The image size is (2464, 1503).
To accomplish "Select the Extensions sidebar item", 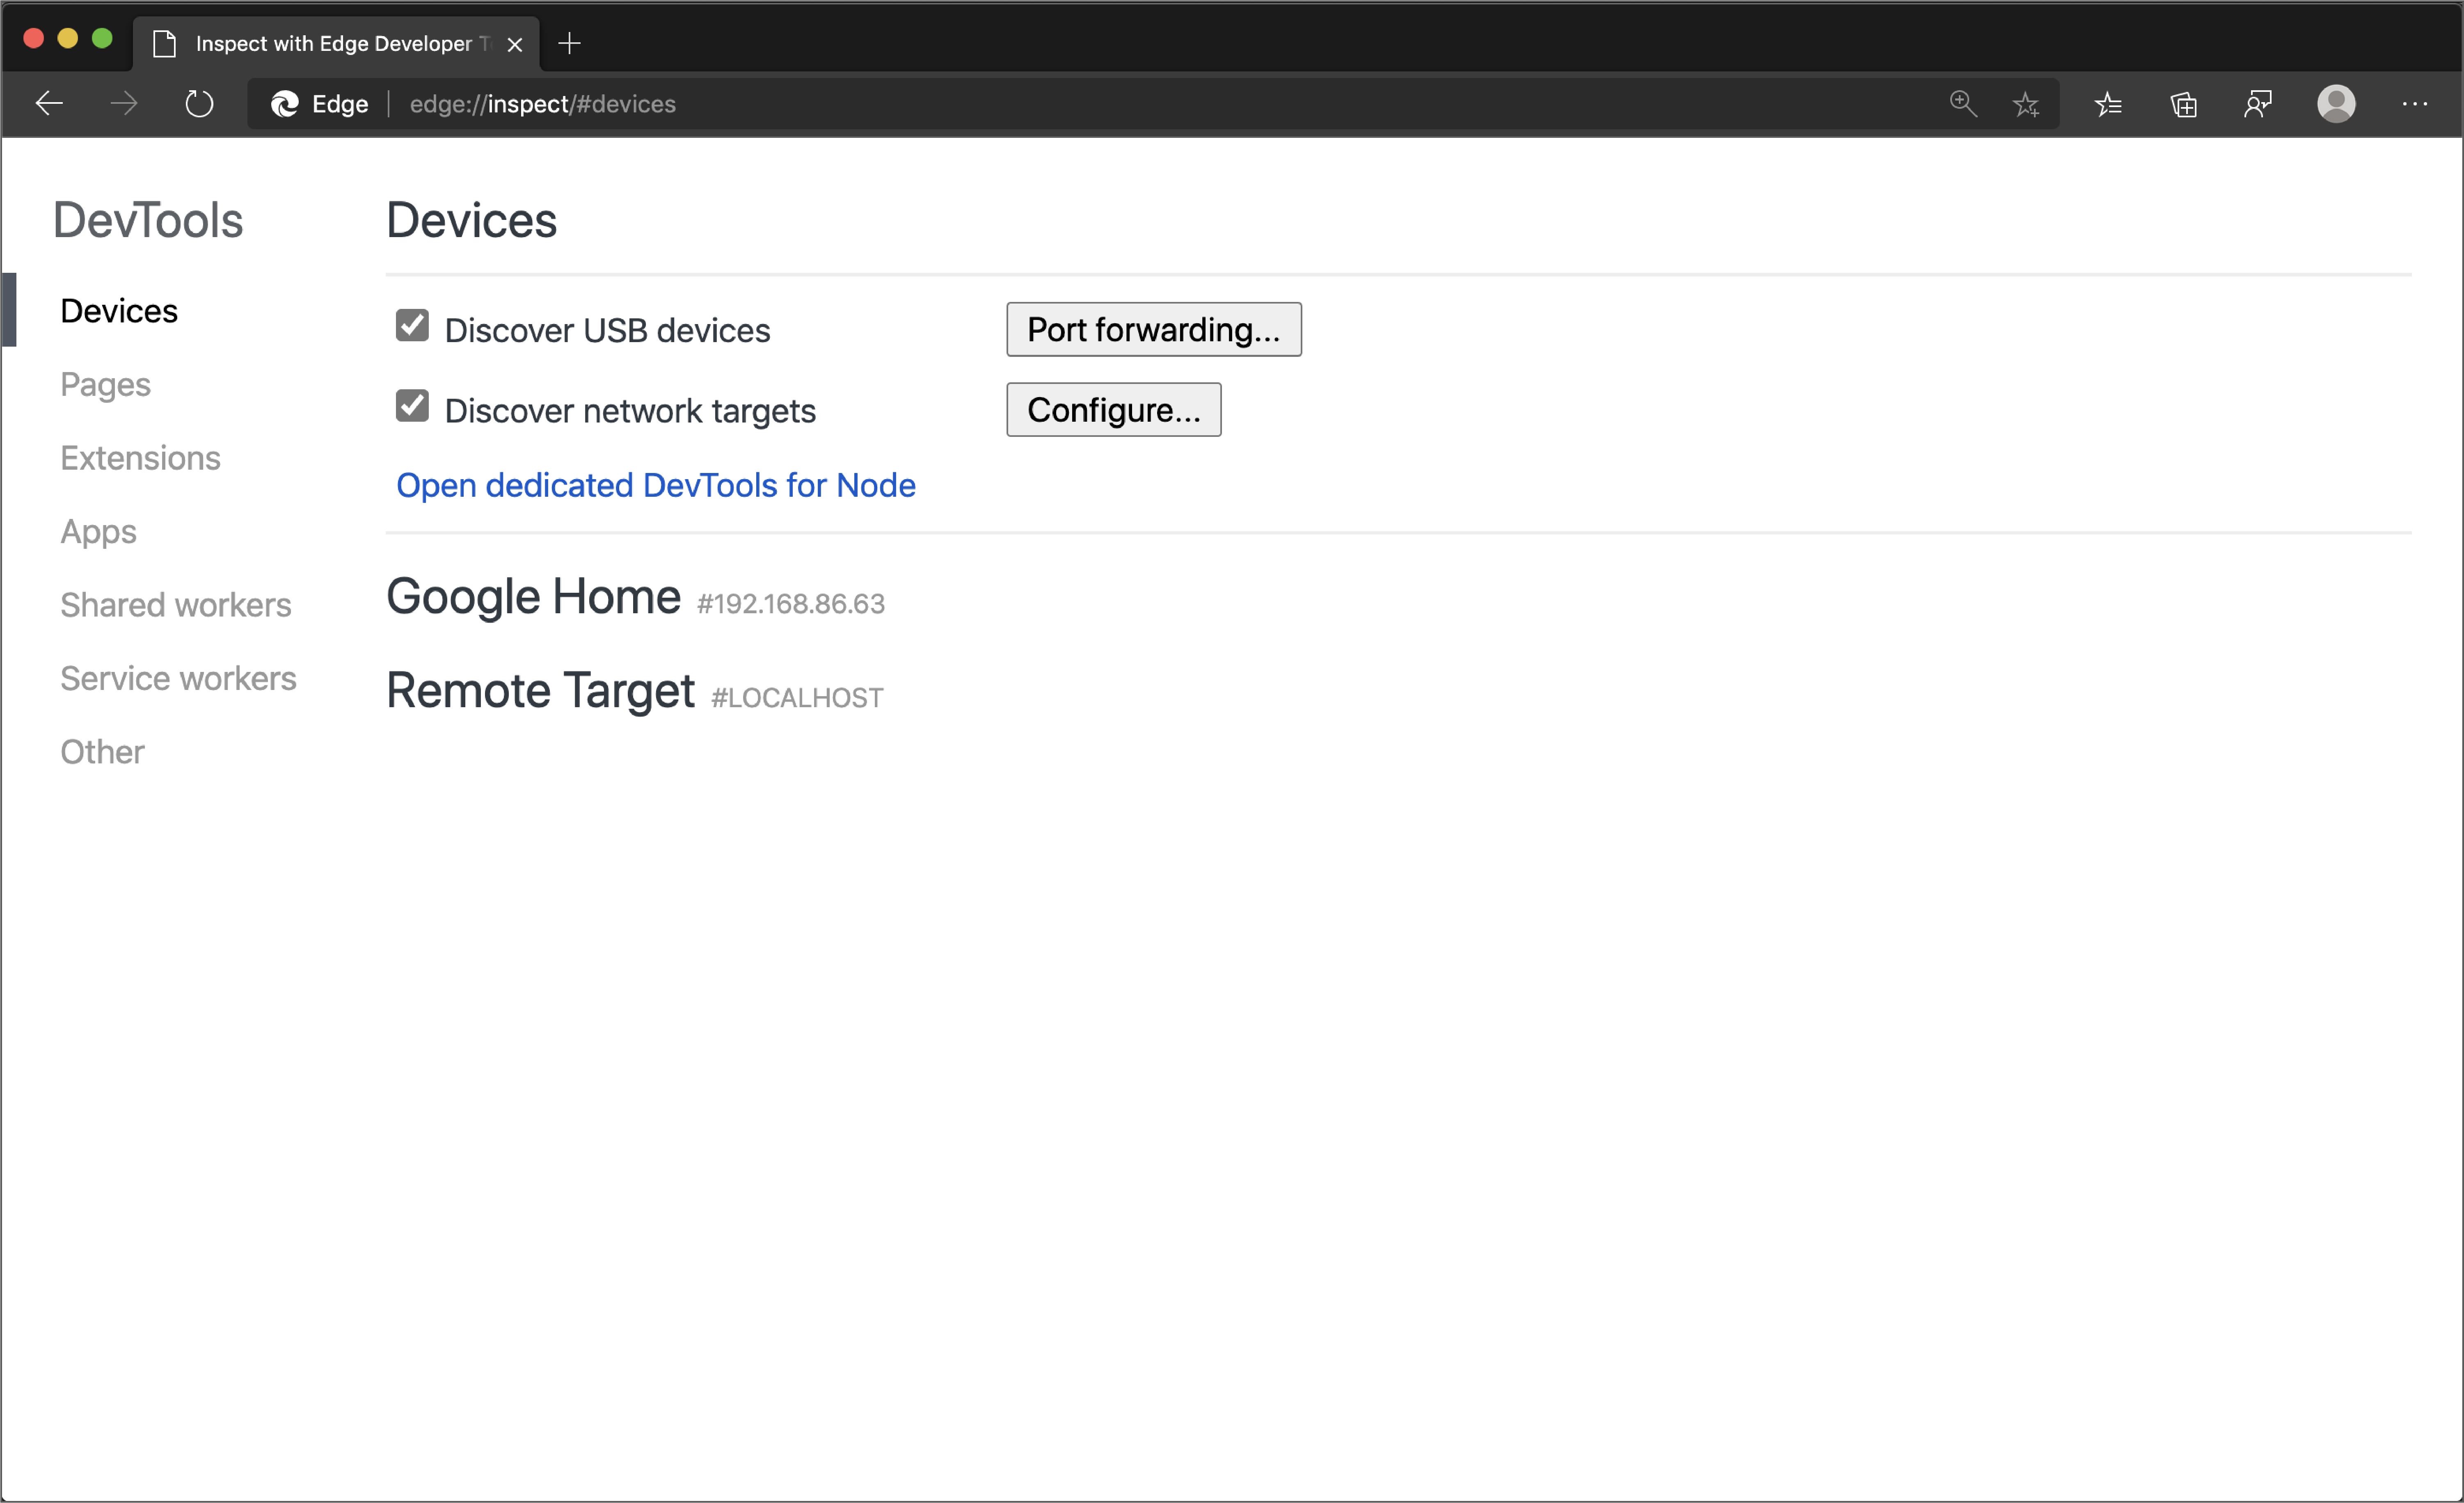I will pos(139,458).
